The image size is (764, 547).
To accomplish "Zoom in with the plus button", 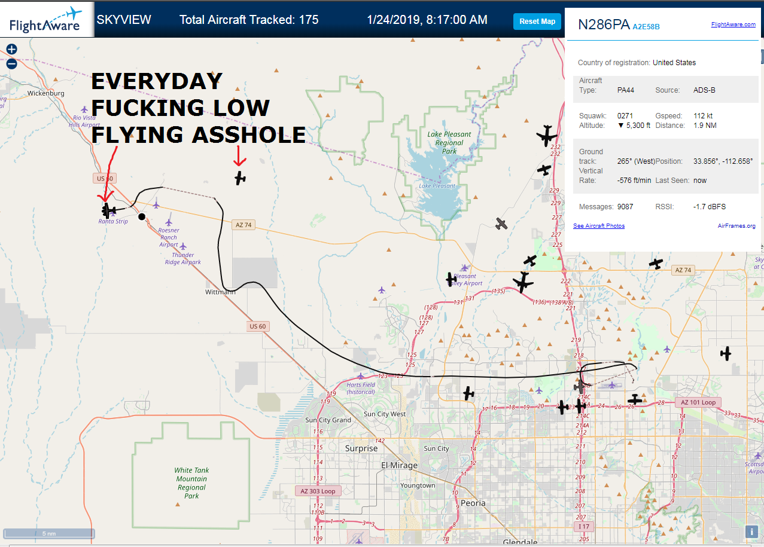I will click(x=11, y=50).
